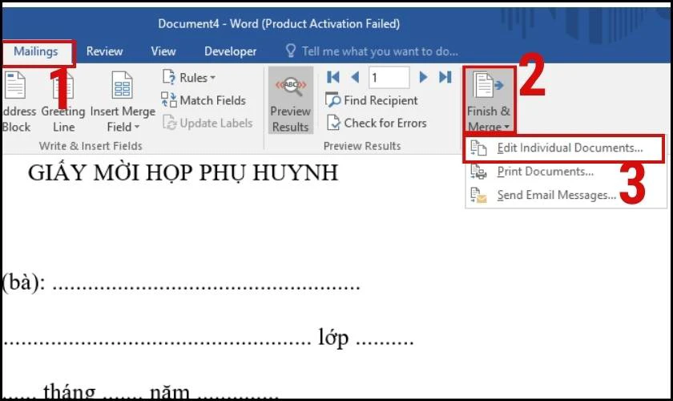Show the next record
673x401 pixels.
(x=424, y=77)
